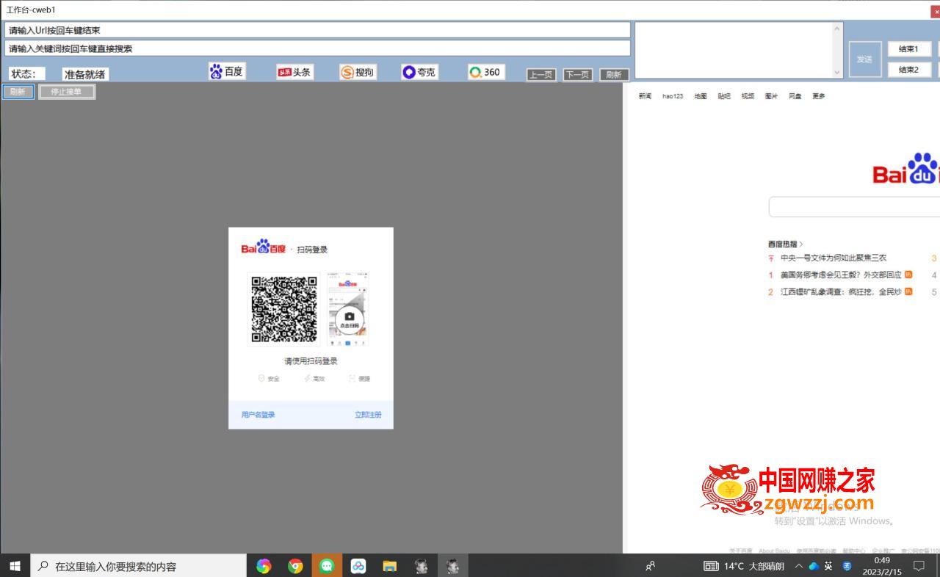The width and height of the screenshot is (940, 577).
Task: Click the People icon in taskbar
Action: pos(650,566)
